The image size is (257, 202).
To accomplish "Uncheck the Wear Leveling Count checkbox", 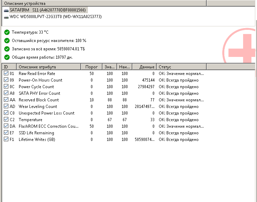I will pos(6,106).
